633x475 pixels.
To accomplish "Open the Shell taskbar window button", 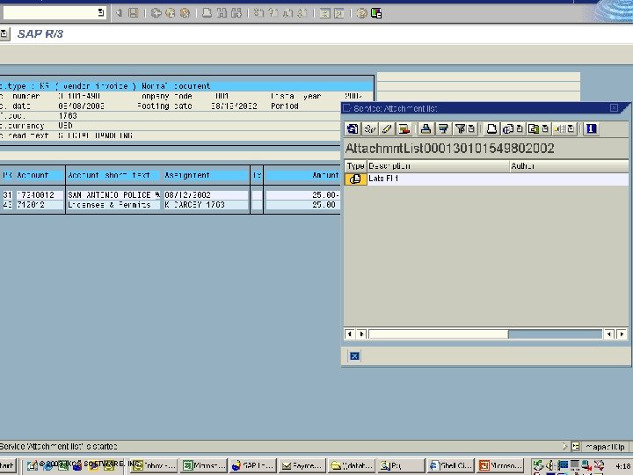I will click(450, 465).
